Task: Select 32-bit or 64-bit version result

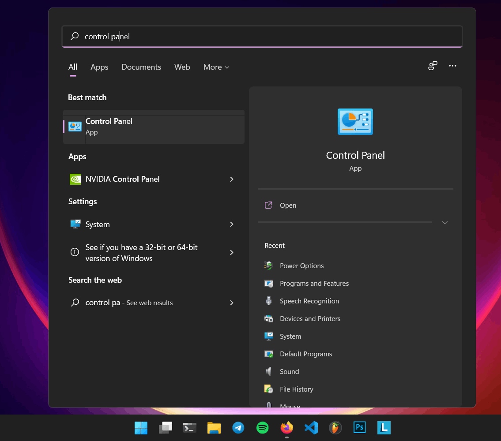Action: click(x=154, y=253)
